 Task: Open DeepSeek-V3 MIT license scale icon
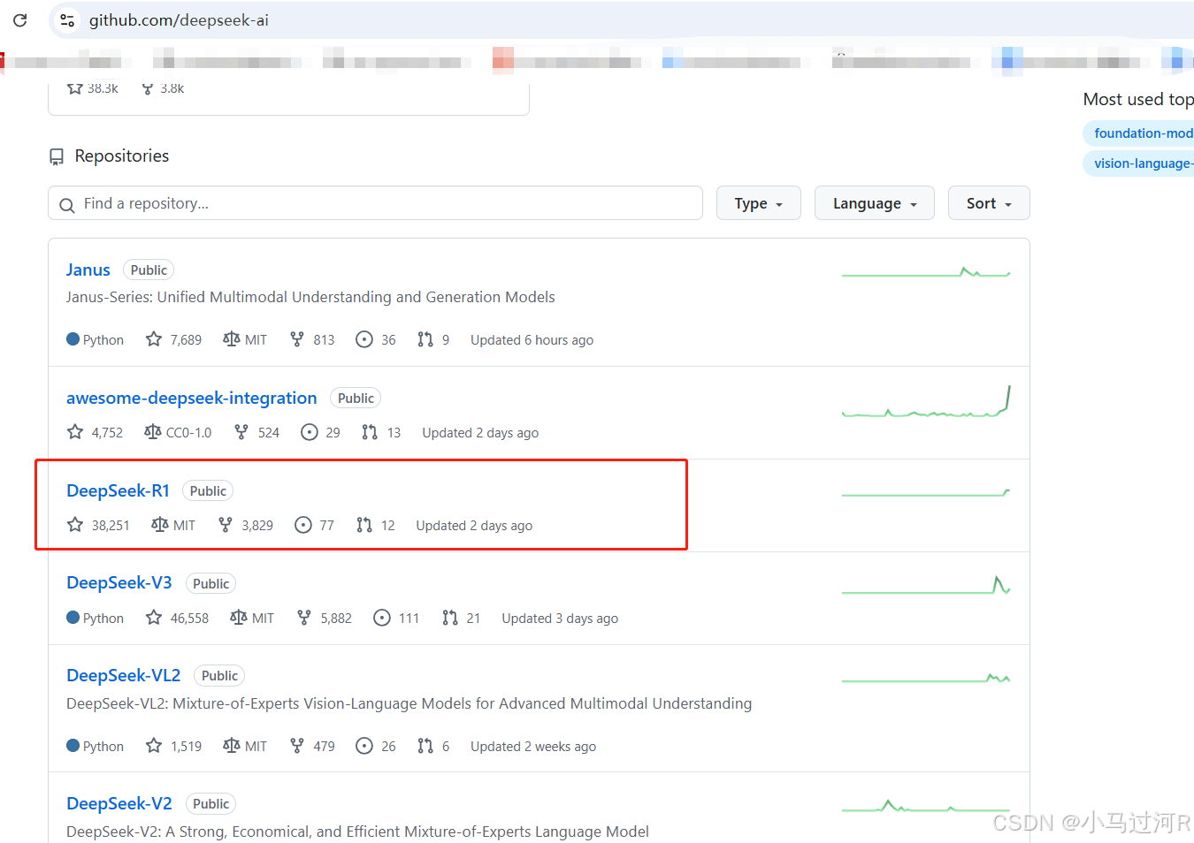[x=239, y=618]
